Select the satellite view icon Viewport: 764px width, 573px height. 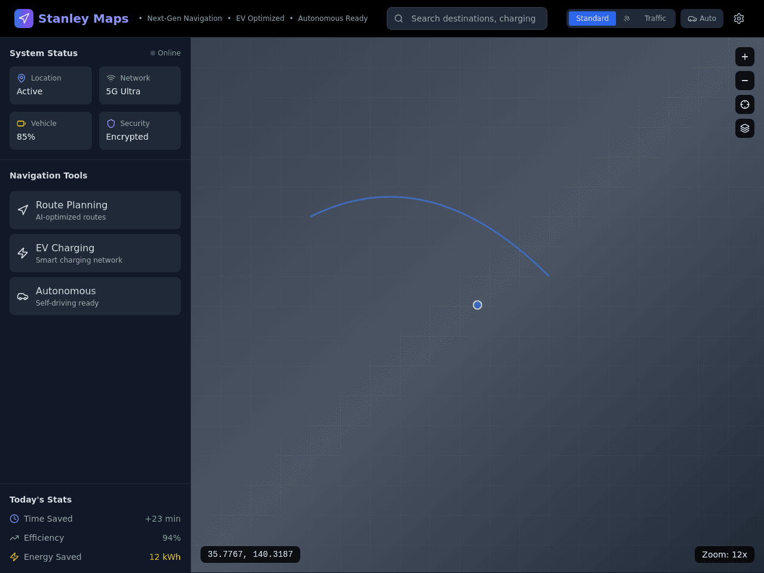coord(627,19)
